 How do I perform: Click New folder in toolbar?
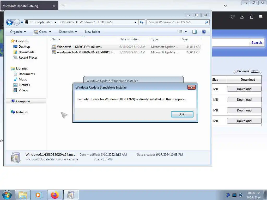coord(93,32)
